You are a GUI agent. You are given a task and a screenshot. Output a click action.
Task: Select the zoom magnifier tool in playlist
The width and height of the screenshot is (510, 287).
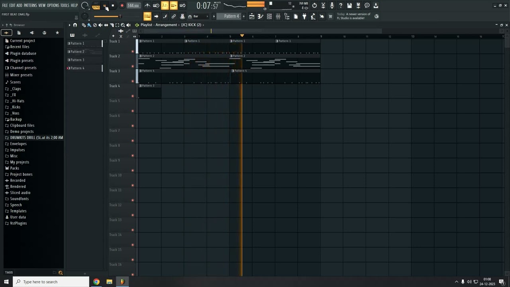[x=123, y=25]
